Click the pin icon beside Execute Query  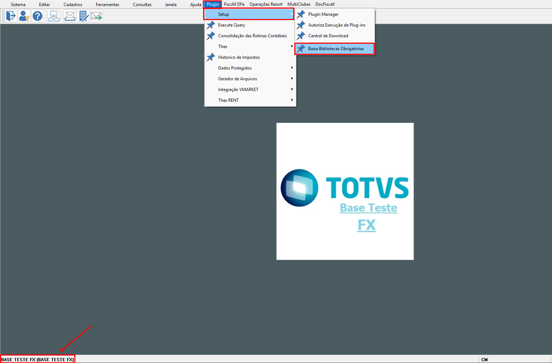(211, 25)
